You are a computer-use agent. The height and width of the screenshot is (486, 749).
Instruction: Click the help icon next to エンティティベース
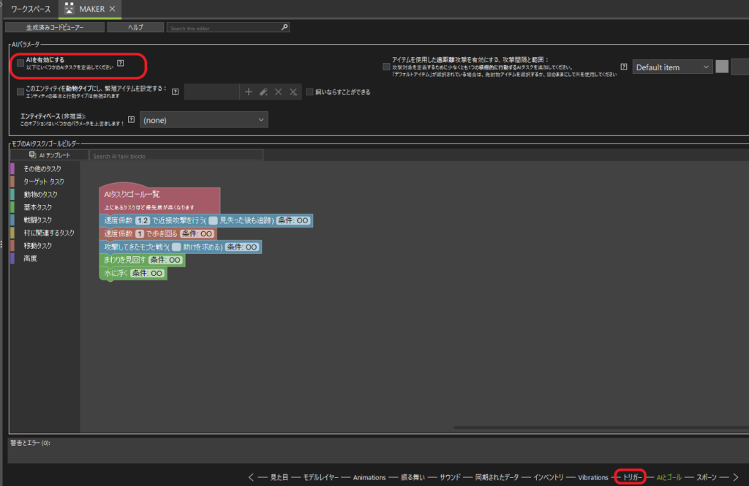pyautogui.click(x=131, y=119)
